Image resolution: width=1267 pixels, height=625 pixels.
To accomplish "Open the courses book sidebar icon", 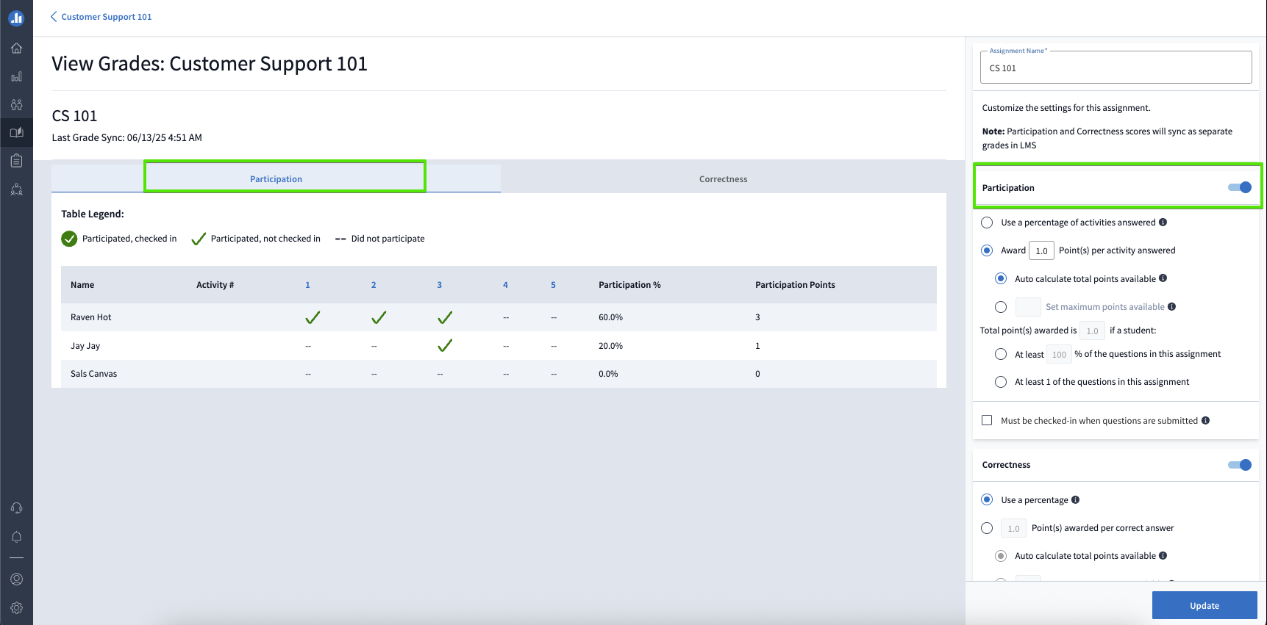I will (16, 132).
